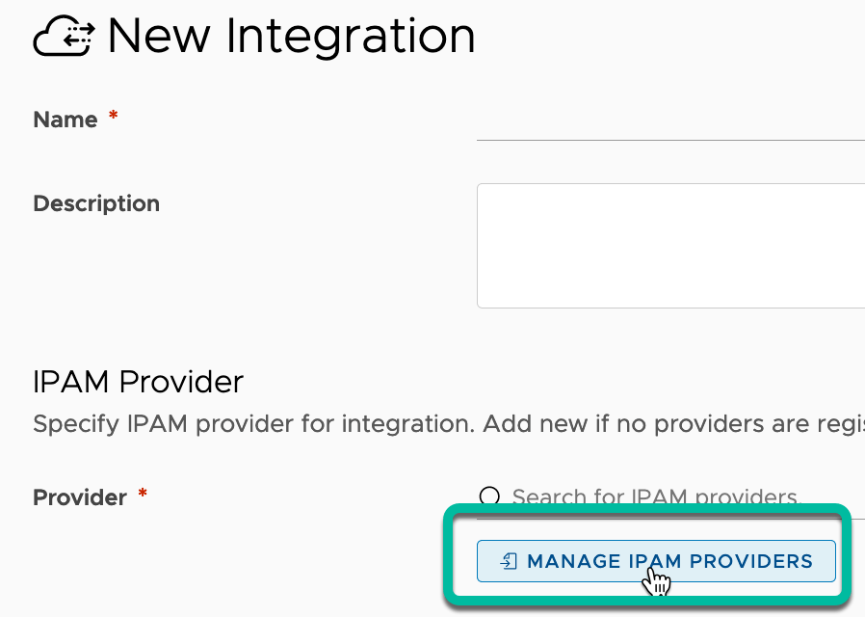Click the red asterisk next to Provider
This screenshot has height=617, width=865.
[x=143, y=495]
